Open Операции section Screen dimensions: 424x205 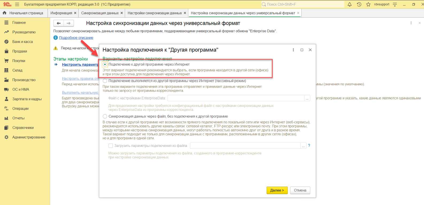(20, 109)
